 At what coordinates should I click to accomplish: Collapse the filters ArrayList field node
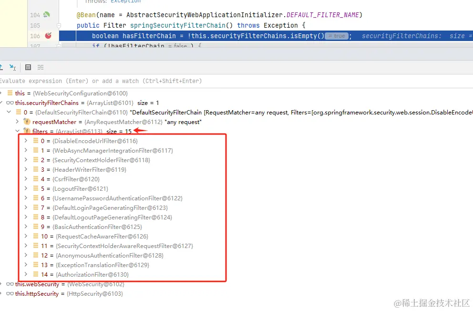pos(17,131)
